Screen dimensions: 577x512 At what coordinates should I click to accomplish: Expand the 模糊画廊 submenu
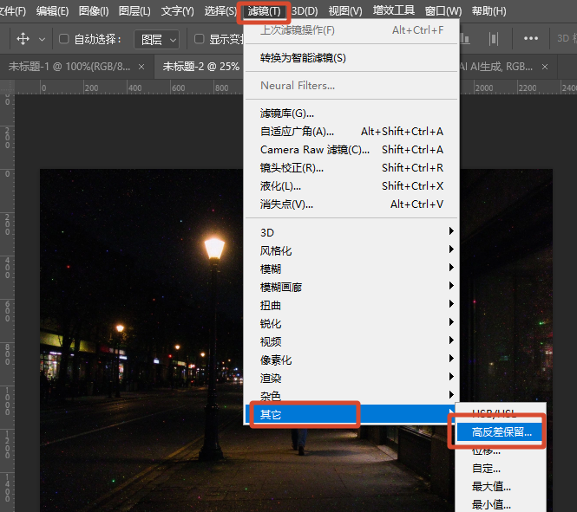pyautogui.click(x=351, y=287)
